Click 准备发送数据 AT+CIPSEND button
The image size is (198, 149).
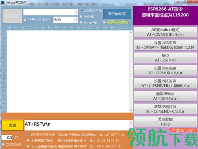click(x=166, y=109)
